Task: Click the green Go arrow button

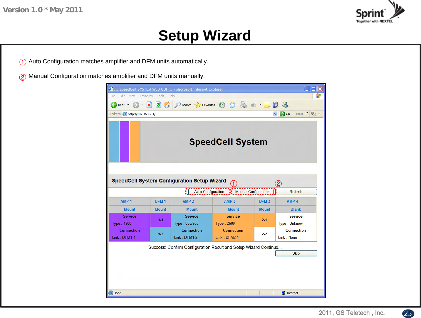Action: click(x=282, y=114)
